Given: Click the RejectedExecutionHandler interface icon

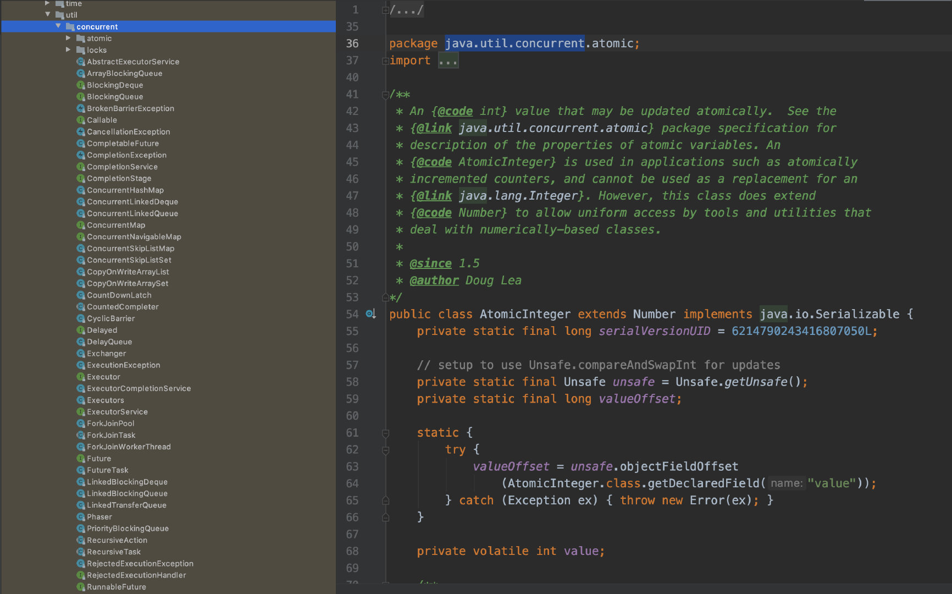Looking at the screenshot, I should 80,575.
